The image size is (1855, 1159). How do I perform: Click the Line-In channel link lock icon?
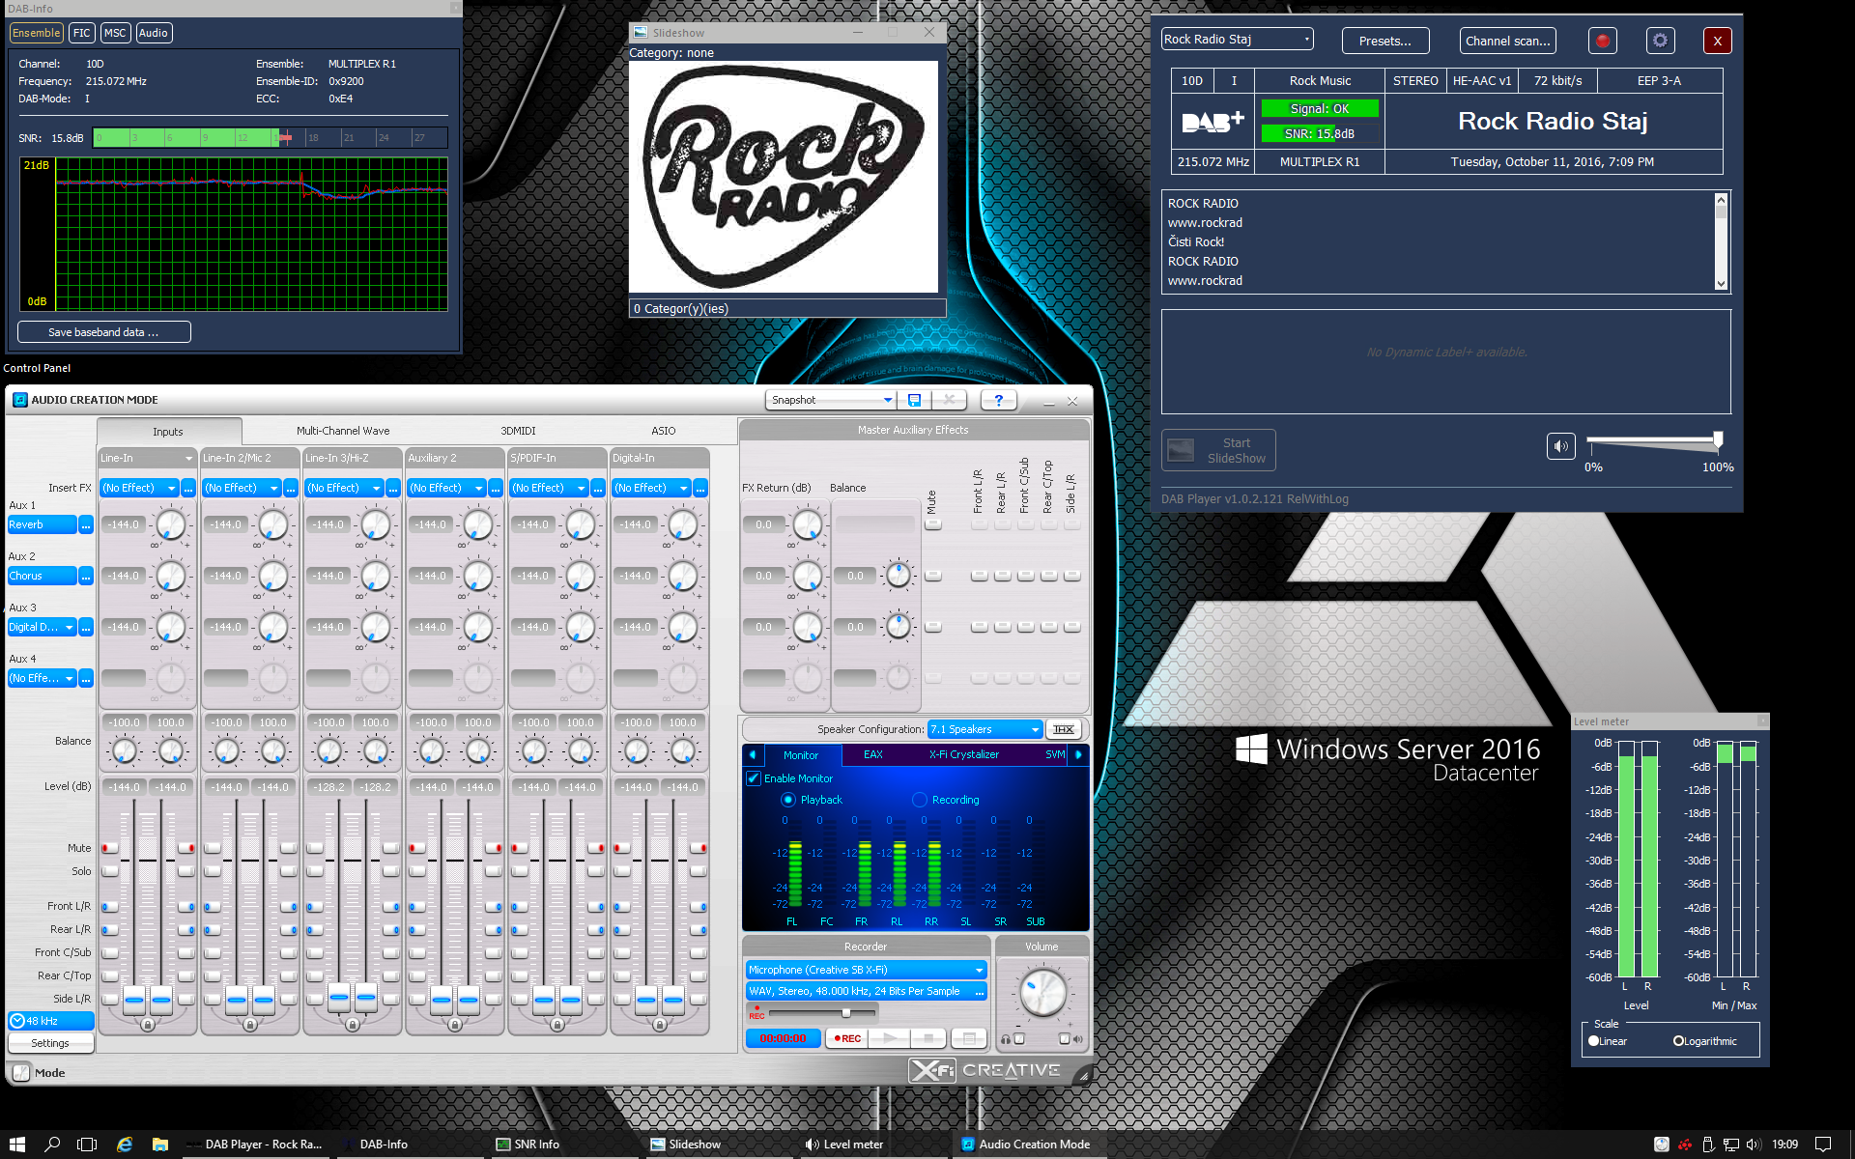[147, 1024]
